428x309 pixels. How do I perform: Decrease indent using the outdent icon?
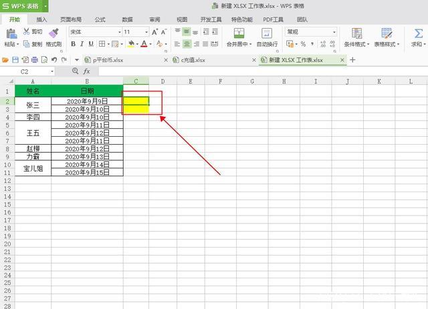206,31
